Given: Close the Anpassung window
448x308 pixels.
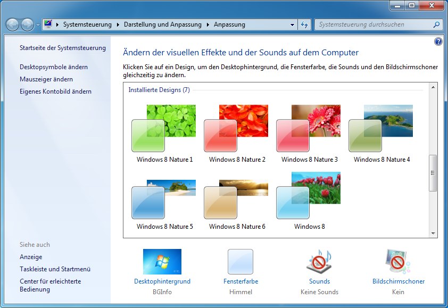Looking at the screenshot, I should click(432, 5).
